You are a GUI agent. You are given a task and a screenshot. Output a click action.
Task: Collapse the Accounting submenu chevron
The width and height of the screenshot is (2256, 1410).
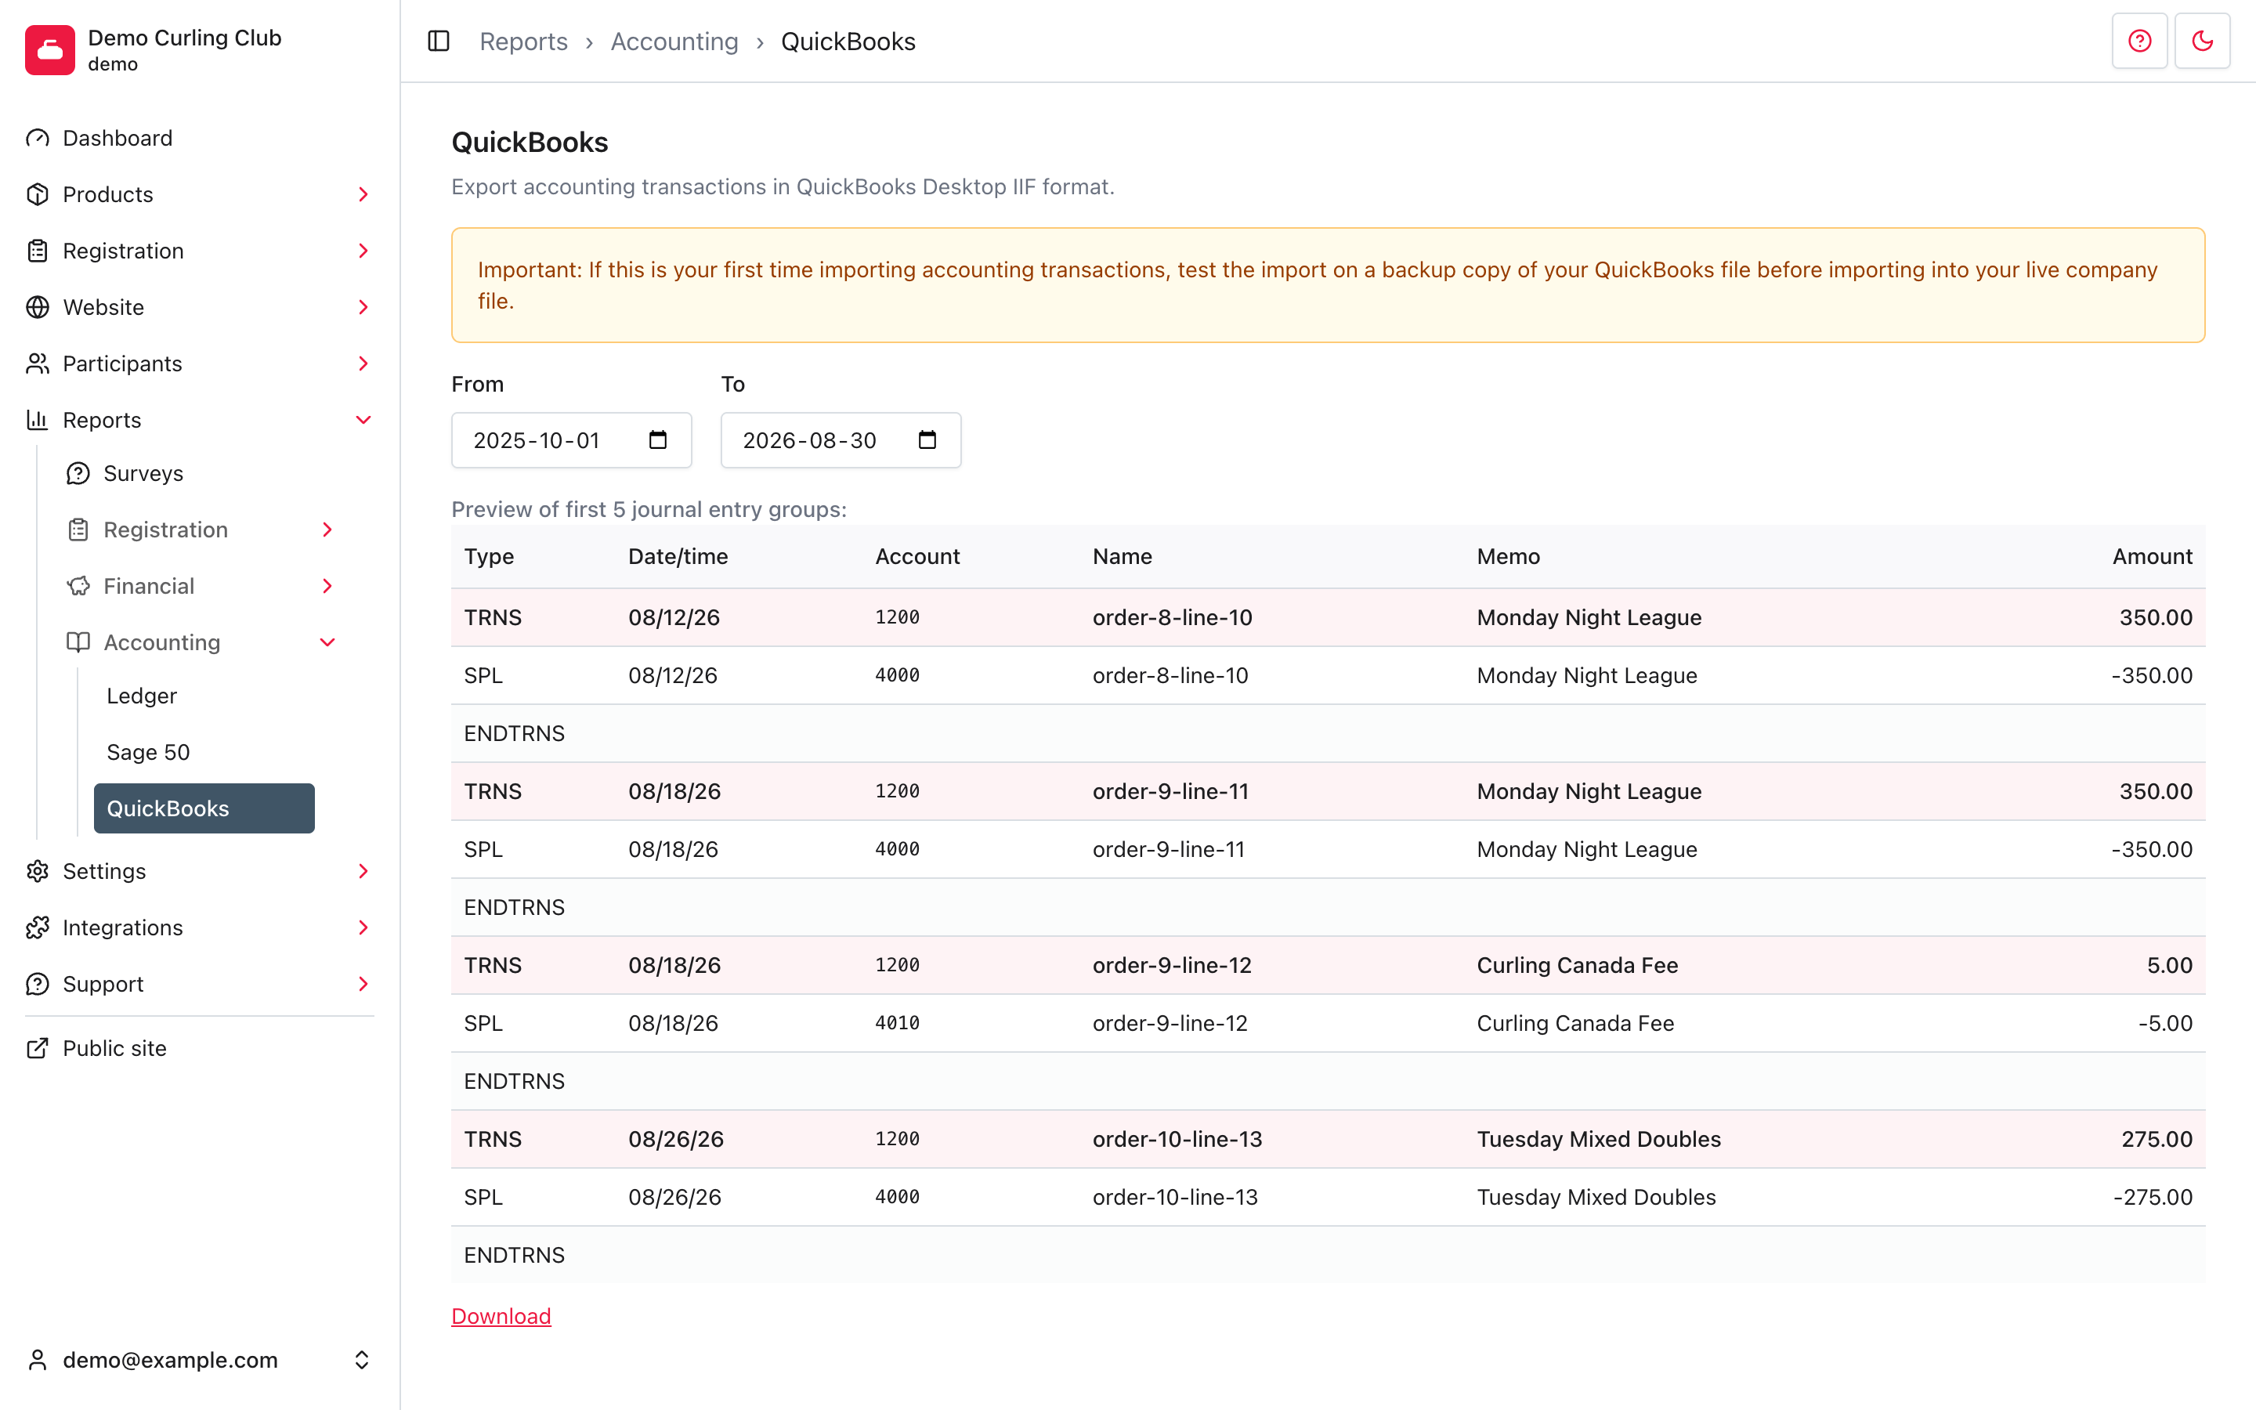[327, 642]
